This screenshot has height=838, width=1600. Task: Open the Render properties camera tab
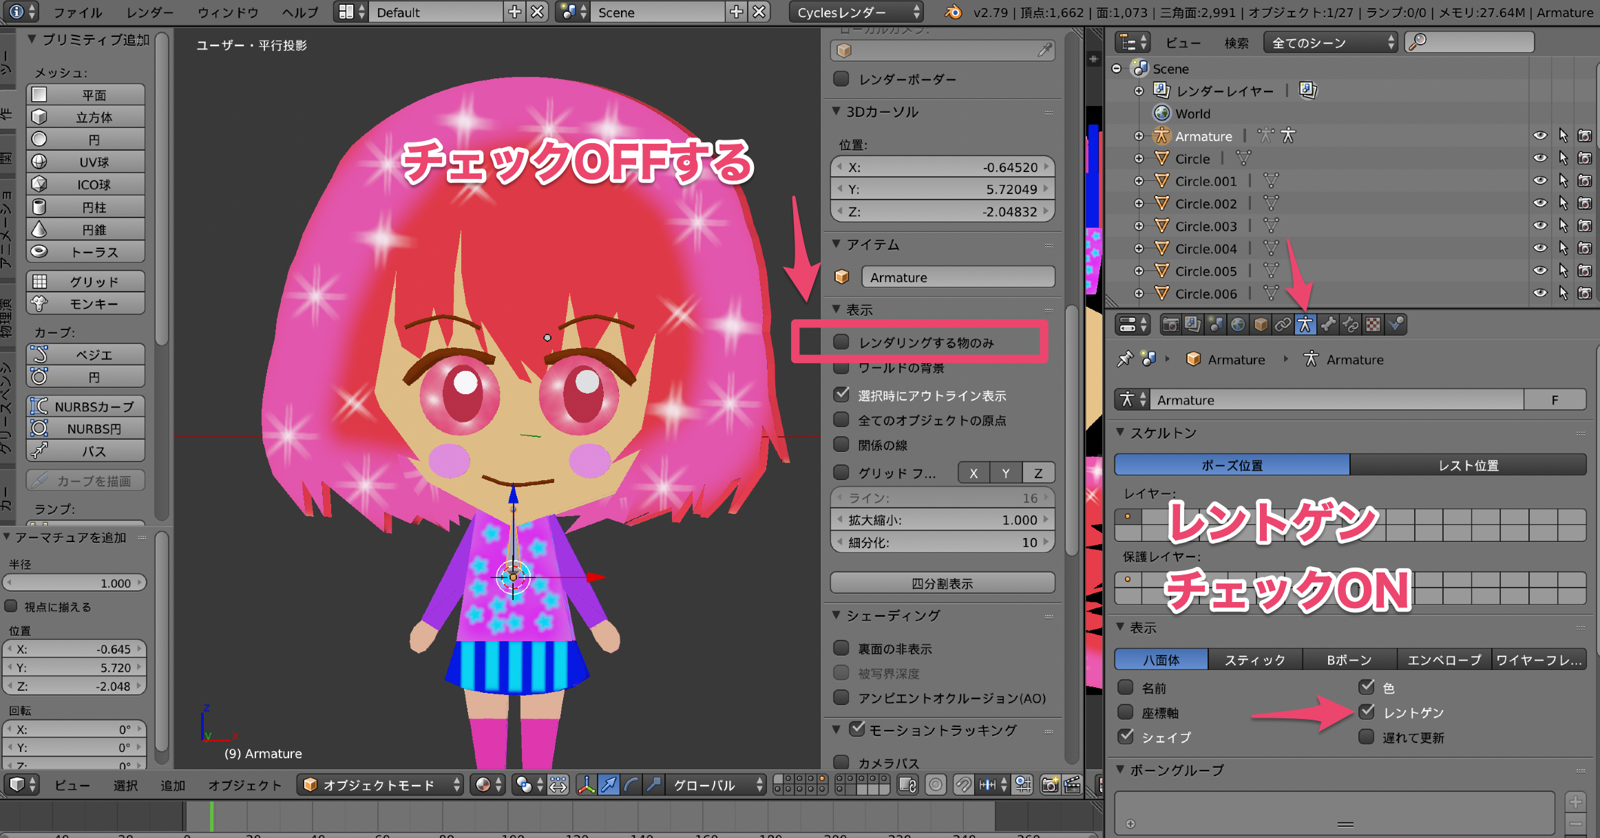coord(1170,325)
